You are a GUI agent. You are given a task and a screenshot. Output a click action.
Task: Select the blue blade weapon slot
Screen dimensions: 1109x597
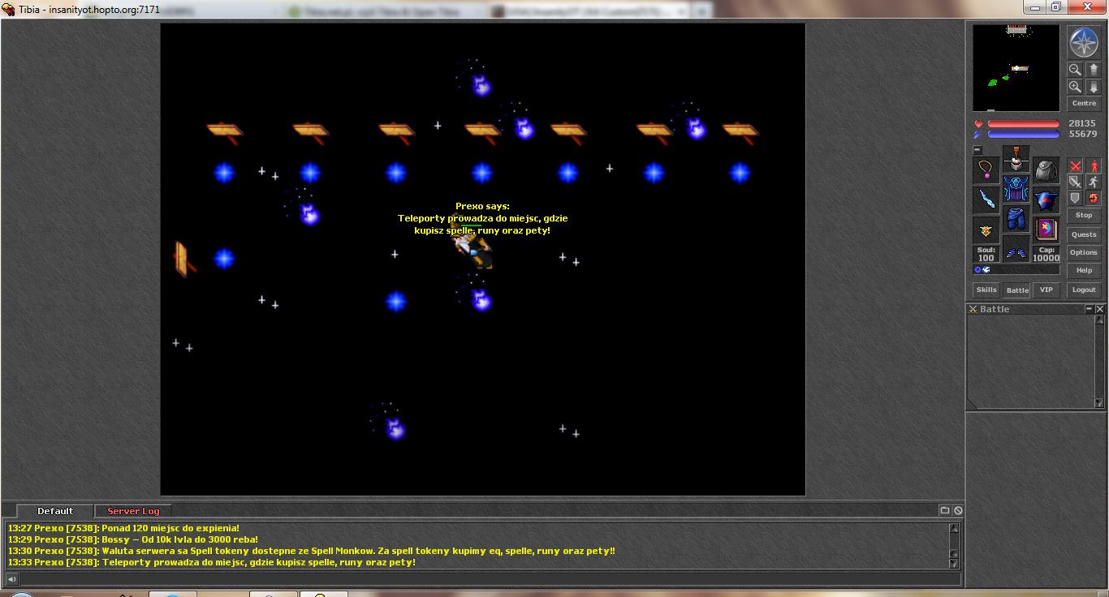click(x=986, y=200)
